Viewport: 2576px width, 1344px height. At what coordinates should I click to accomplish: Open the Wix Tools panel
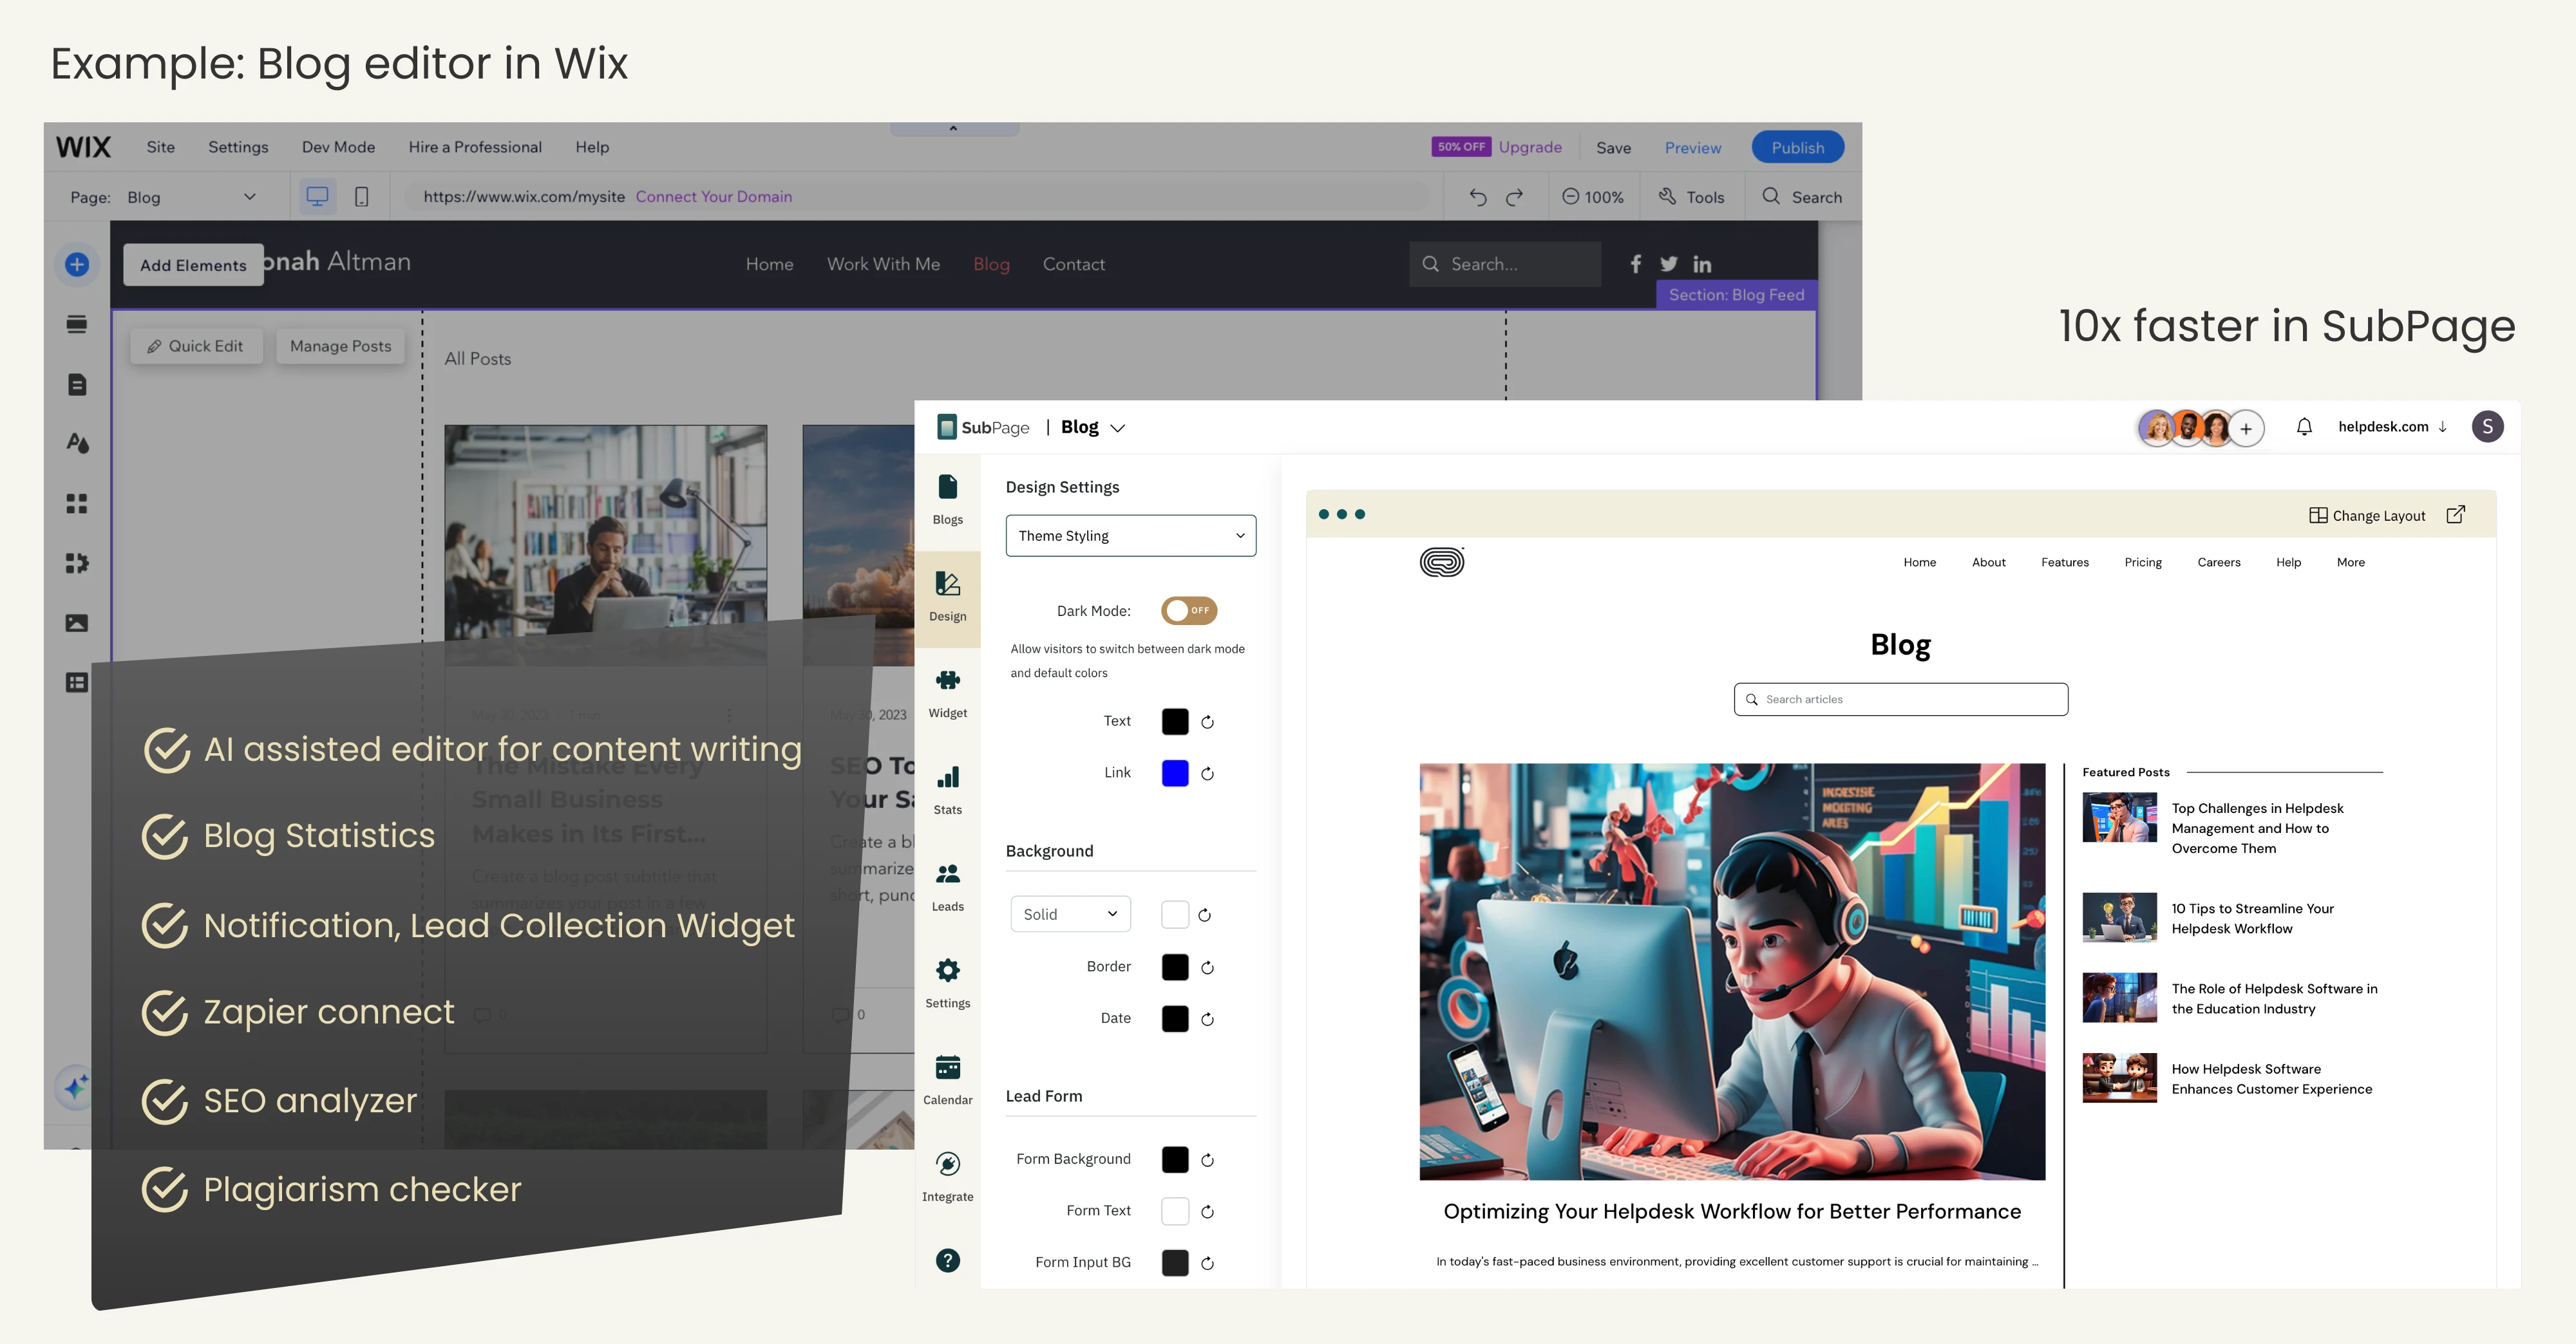tap(1691, 197)
